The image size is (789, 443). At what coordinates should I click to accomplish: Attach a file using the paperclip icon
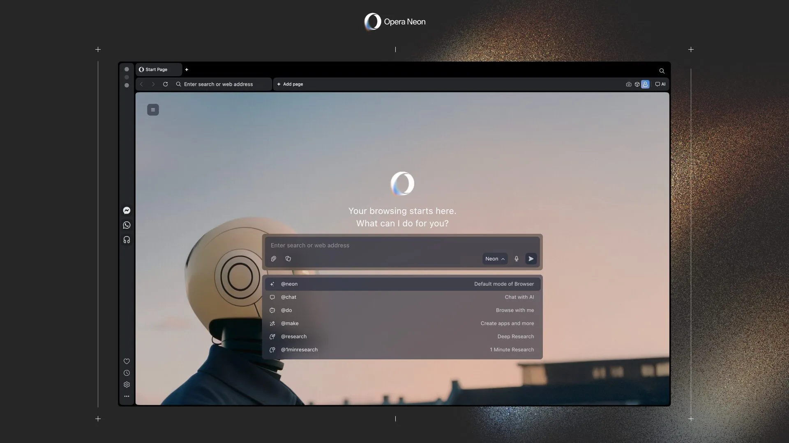pyautogui.click(x=273, y=259)
